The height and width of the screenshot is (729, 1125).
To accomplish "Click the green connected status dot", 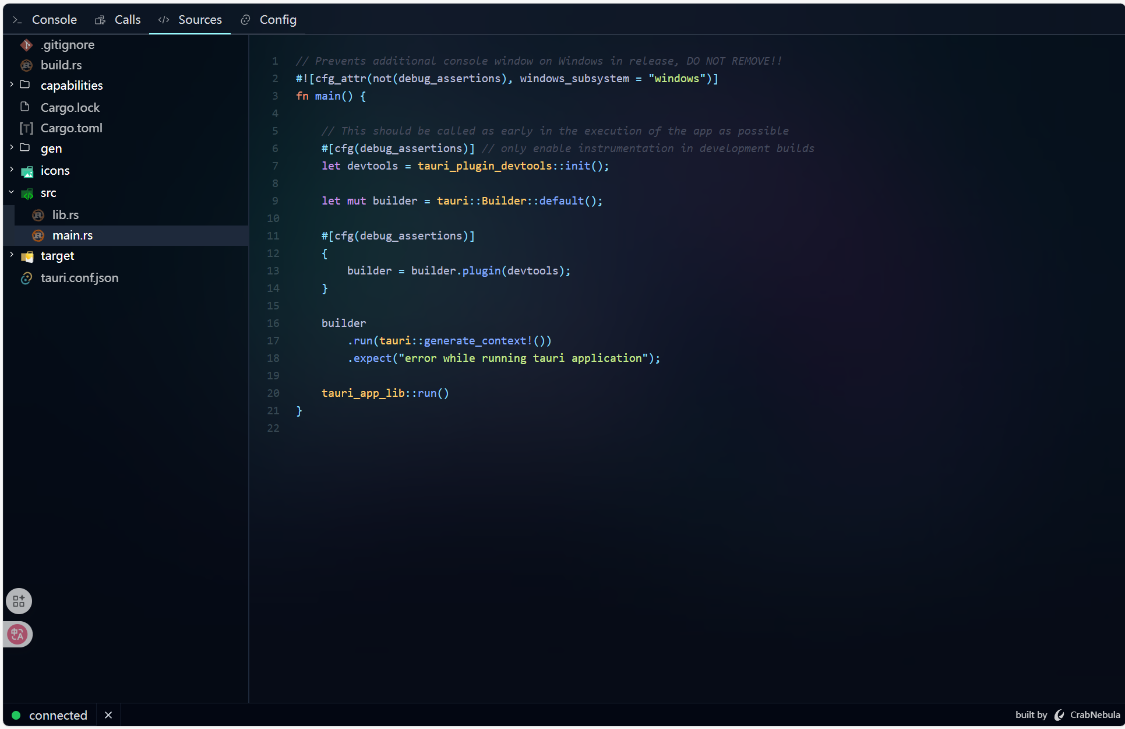I will (16, 715).
